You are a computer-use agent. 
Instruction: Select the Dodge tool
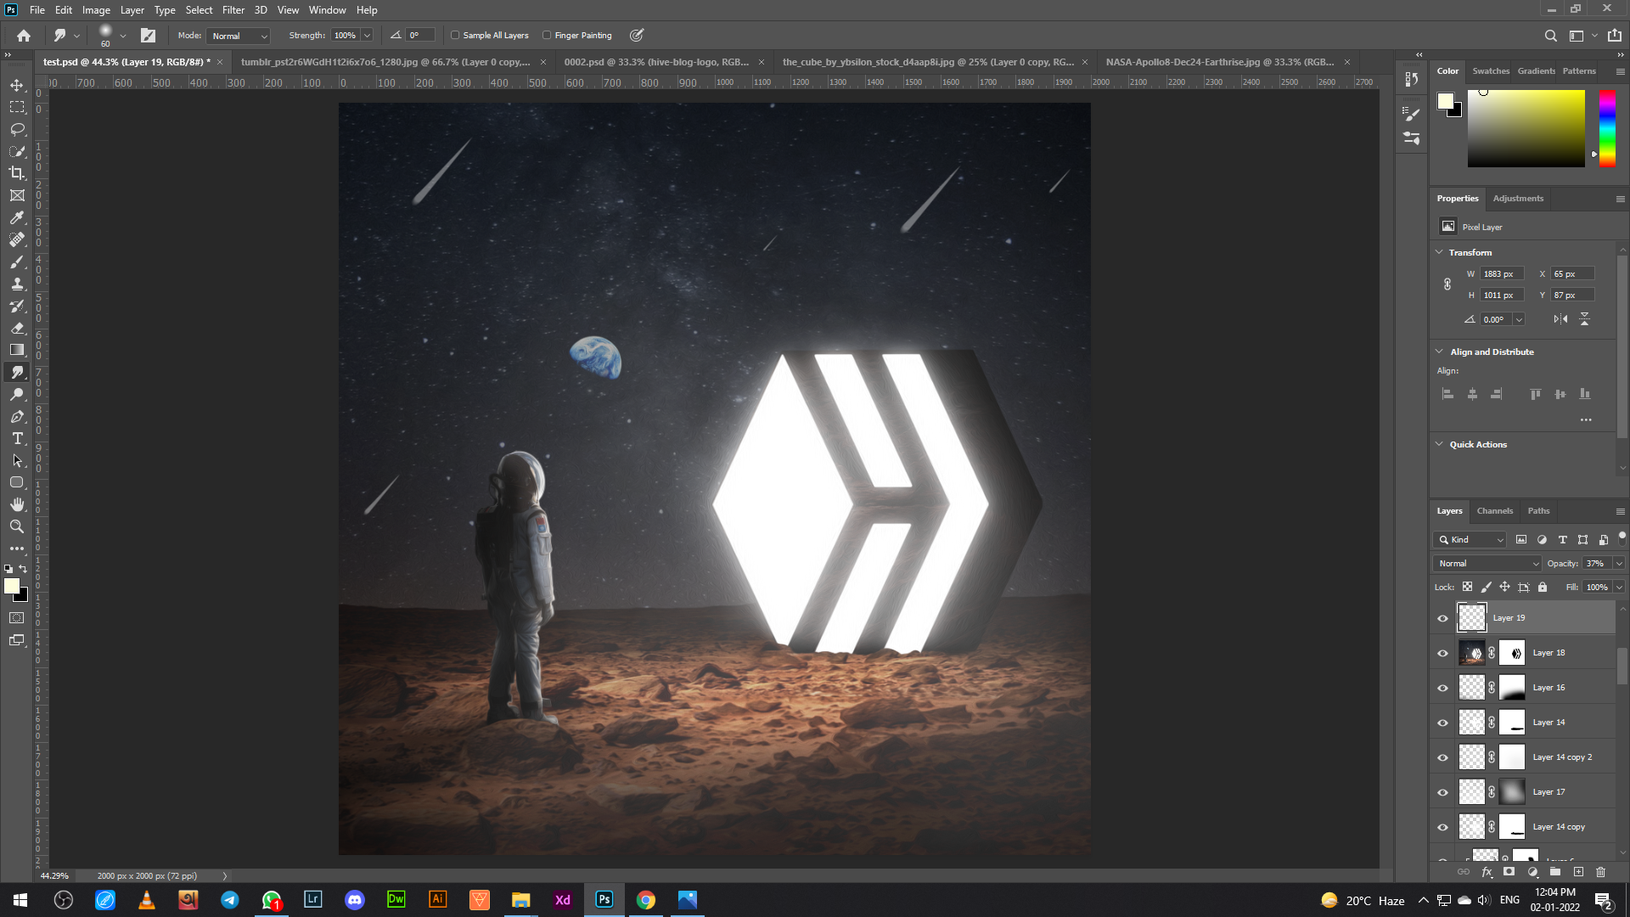(x=17, y=394)
